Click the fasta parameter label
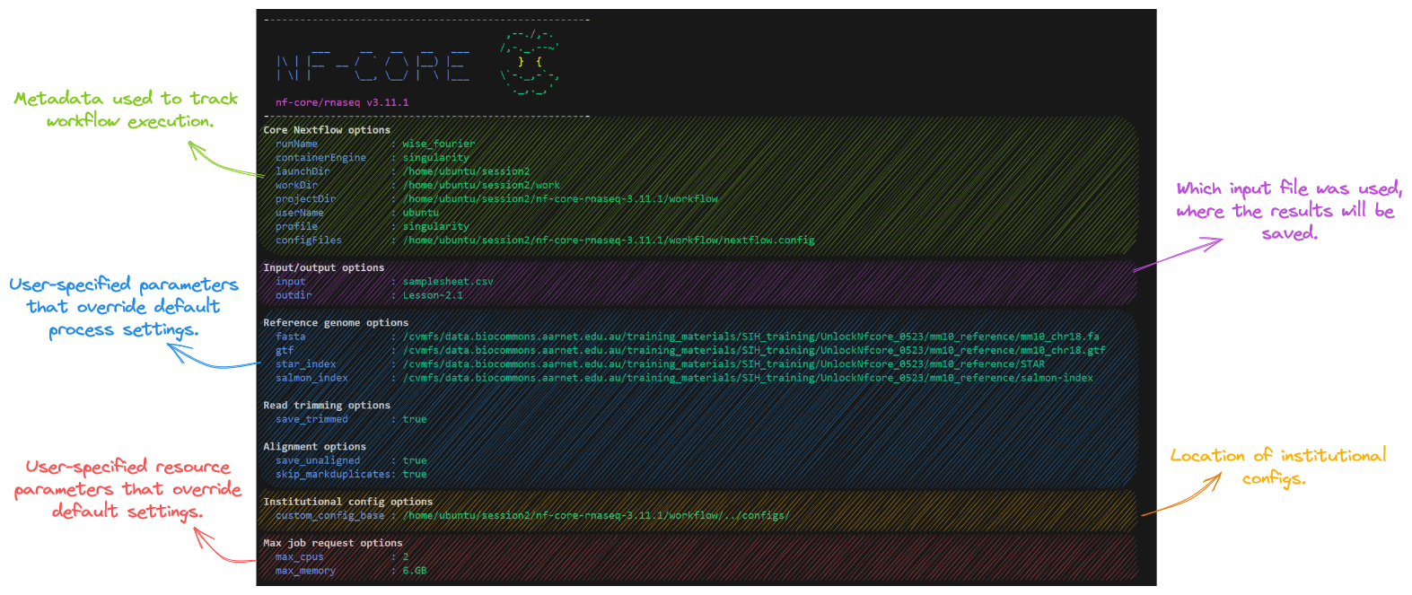 [291, 337]
